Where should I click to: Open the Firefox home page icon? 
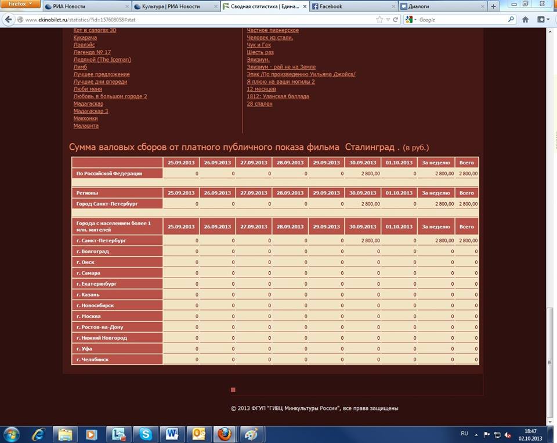click(526, 20)
